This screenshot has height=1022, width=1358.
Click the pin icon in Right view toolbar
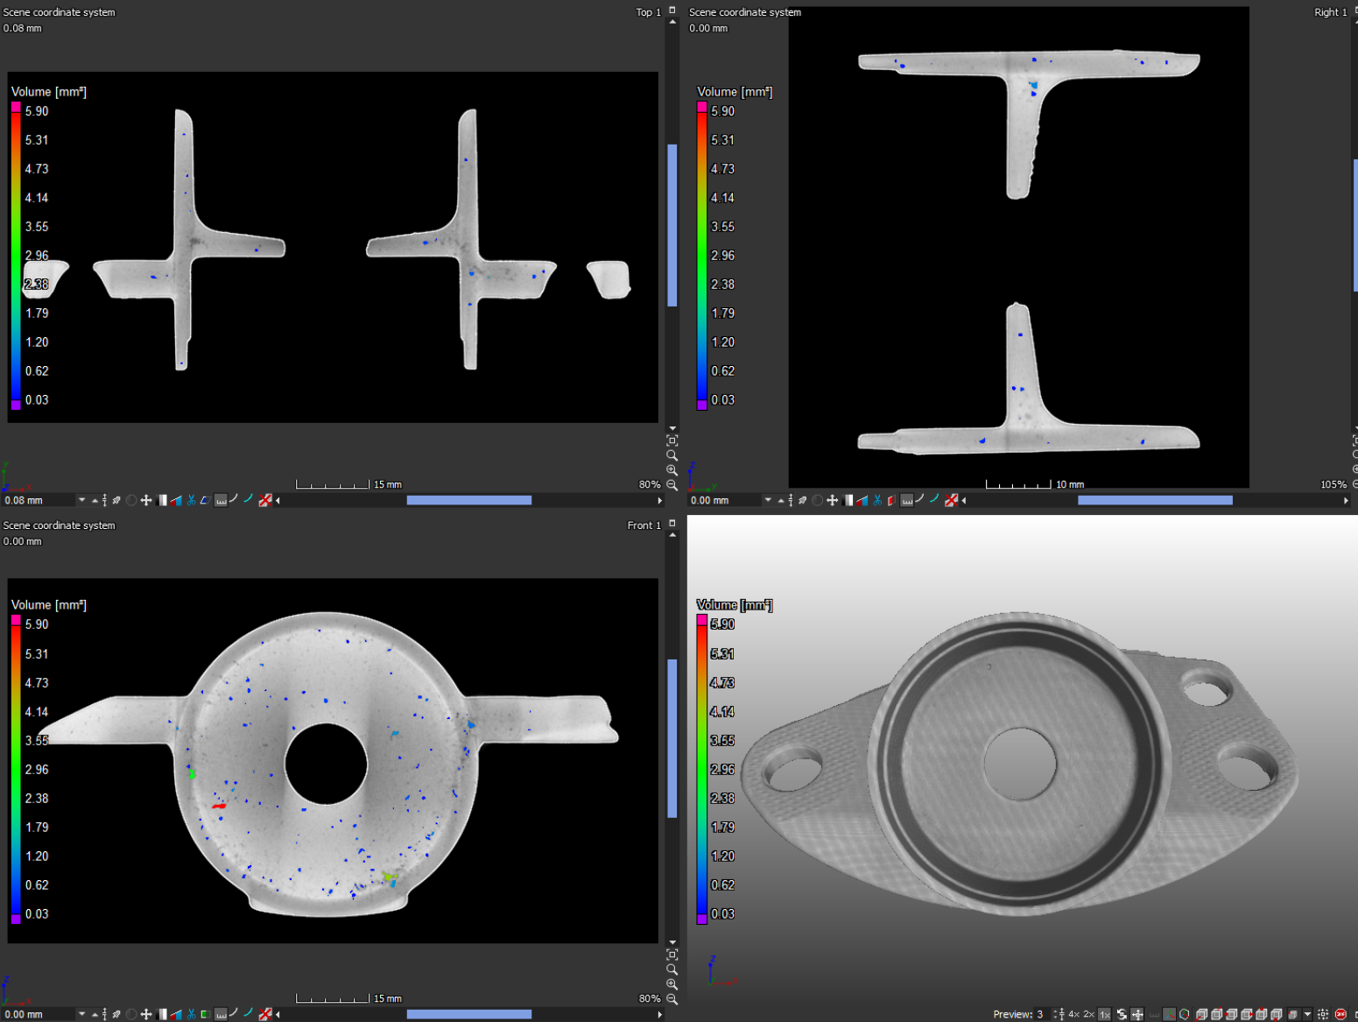point(802,500)
